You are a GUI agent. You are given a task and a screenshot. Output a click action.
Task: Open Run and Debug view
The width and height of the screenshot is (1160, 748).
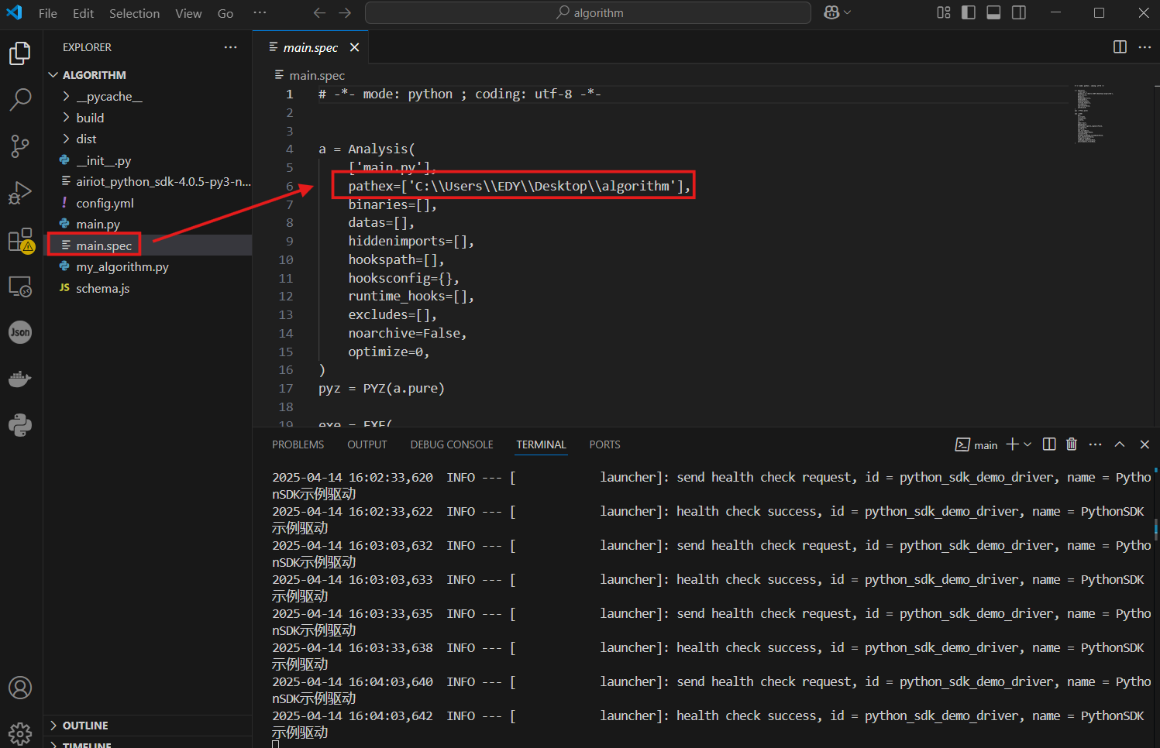click(20, 193)
